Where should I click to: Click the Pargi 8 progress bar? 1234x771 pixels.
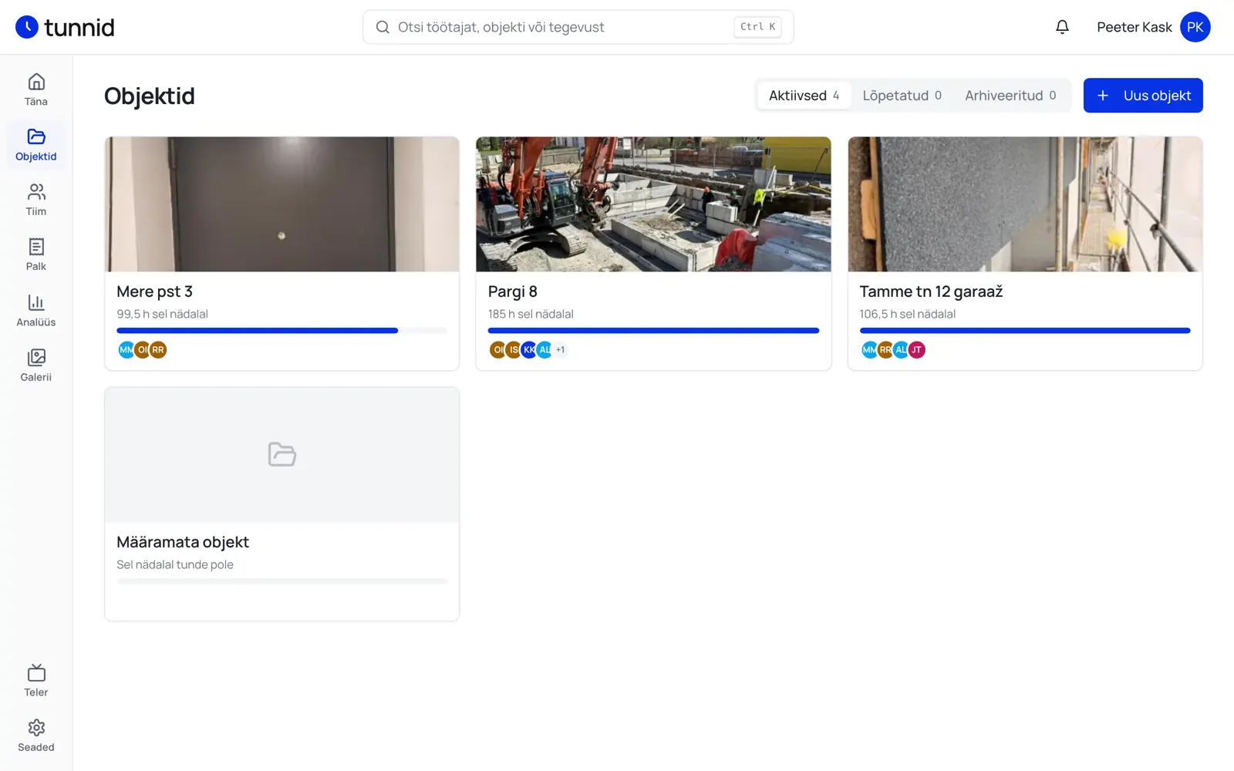653,331
